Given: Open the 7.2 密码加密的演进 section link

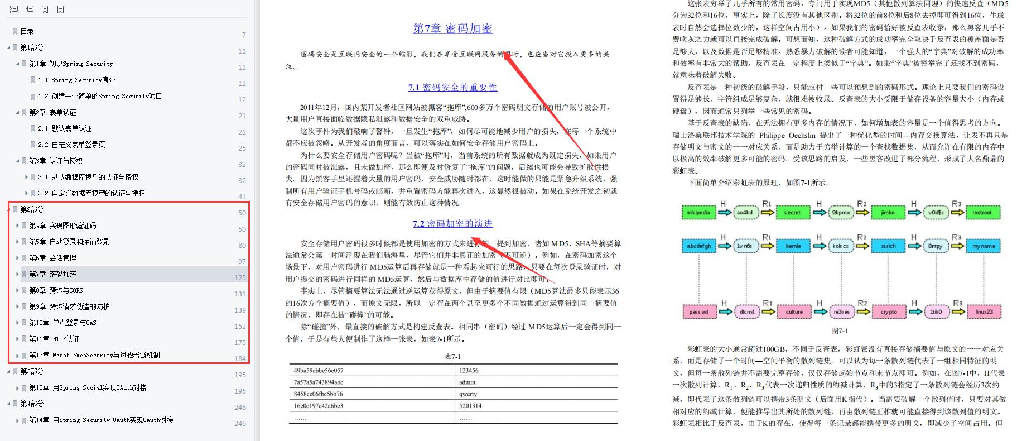Looking at the screenshot, I should 452,223.
